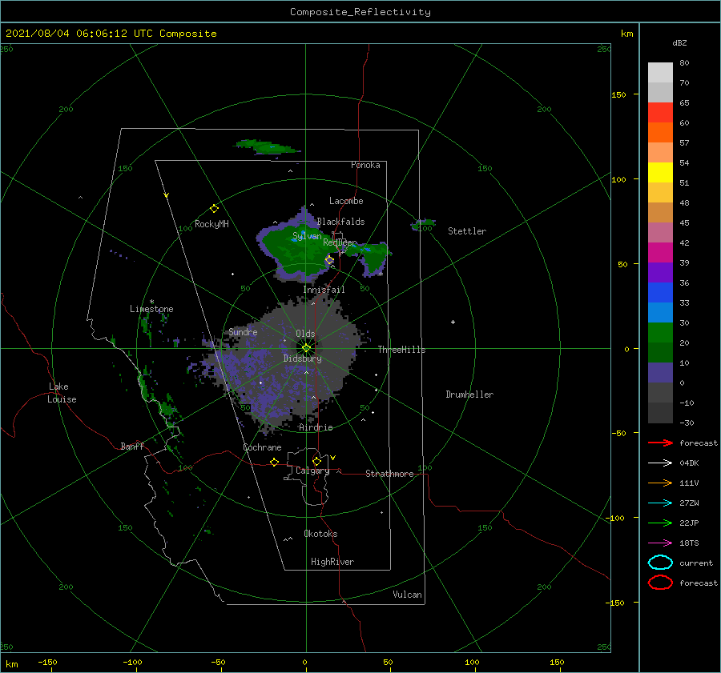
Task: Pick the bright yellow 51-54 dBZ swatch
Action: click(660, 172)
